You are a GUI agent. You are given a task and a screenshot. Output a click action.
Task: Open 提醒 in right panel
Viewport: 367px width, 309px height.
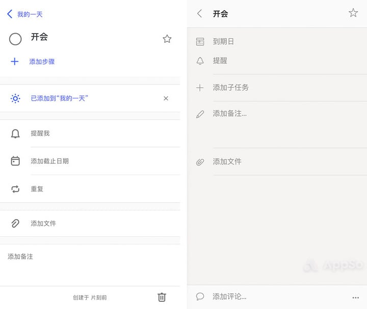[220, 61]
